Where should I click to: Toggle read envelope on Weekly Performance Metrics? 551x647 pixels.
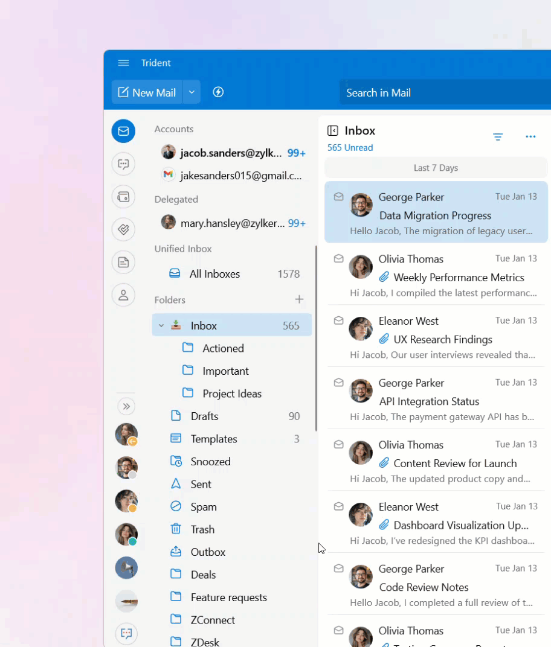pyautogui.click(x=339, y=259)
